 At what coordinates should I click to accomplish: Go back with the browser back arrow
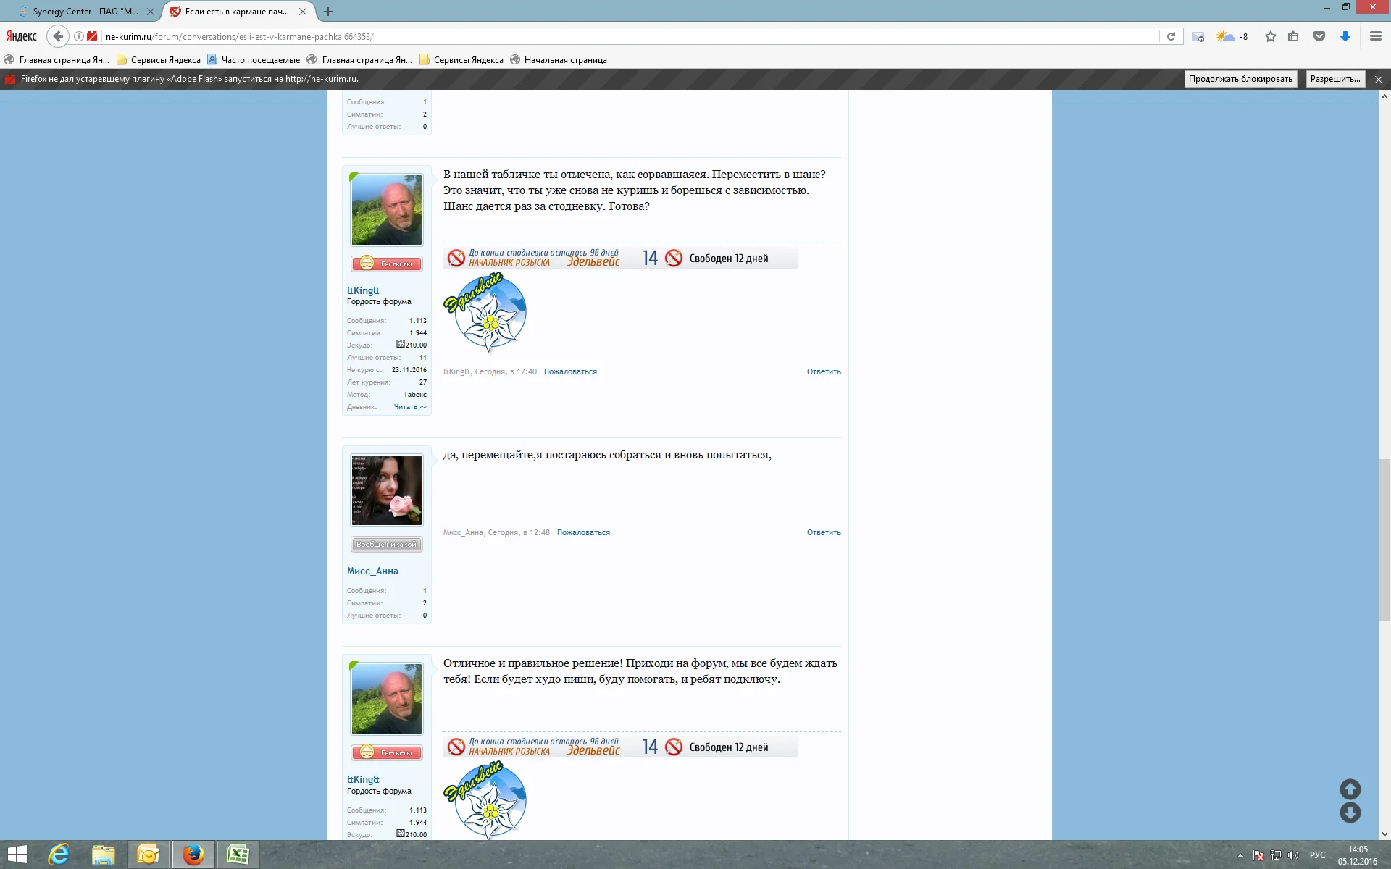[59, 36]
